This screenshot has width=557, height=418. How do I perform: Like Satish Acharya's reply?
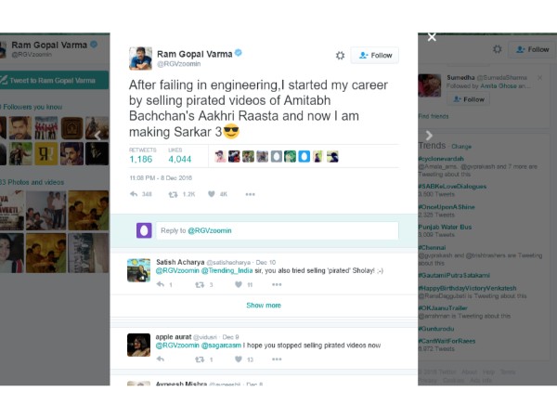pos(239,284)
